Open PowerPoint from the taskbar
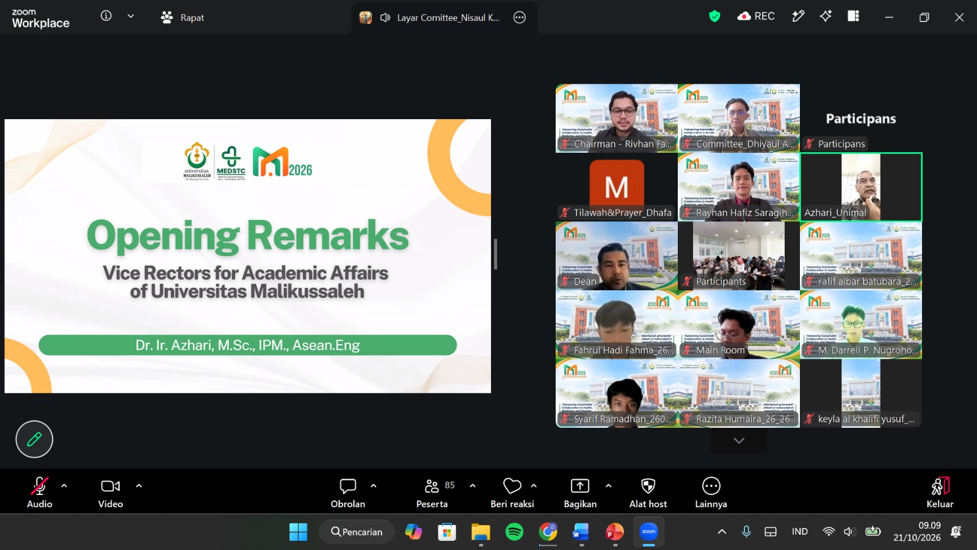This screenshot has height=550, width=977. pos(615,532)
